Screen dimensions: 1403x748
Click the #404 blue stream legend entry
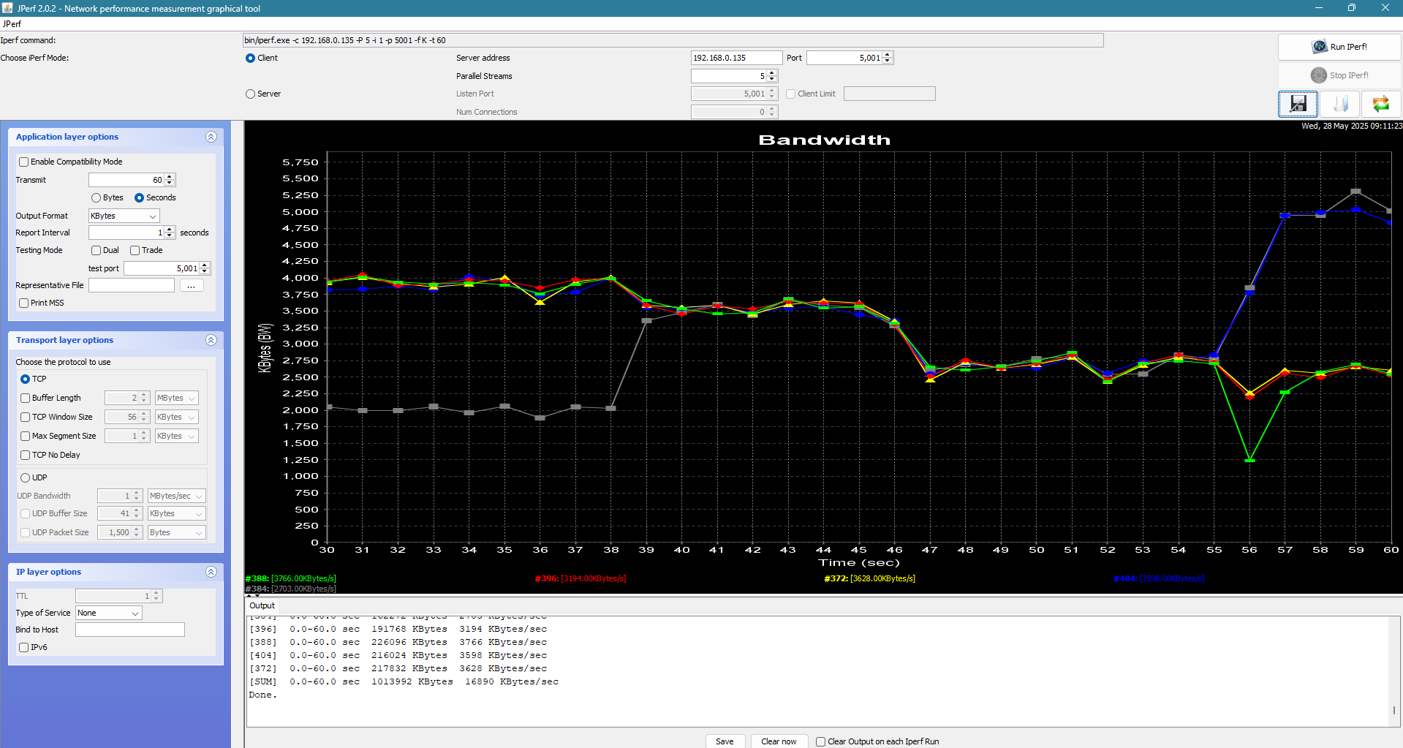[x=1160, y=578]
